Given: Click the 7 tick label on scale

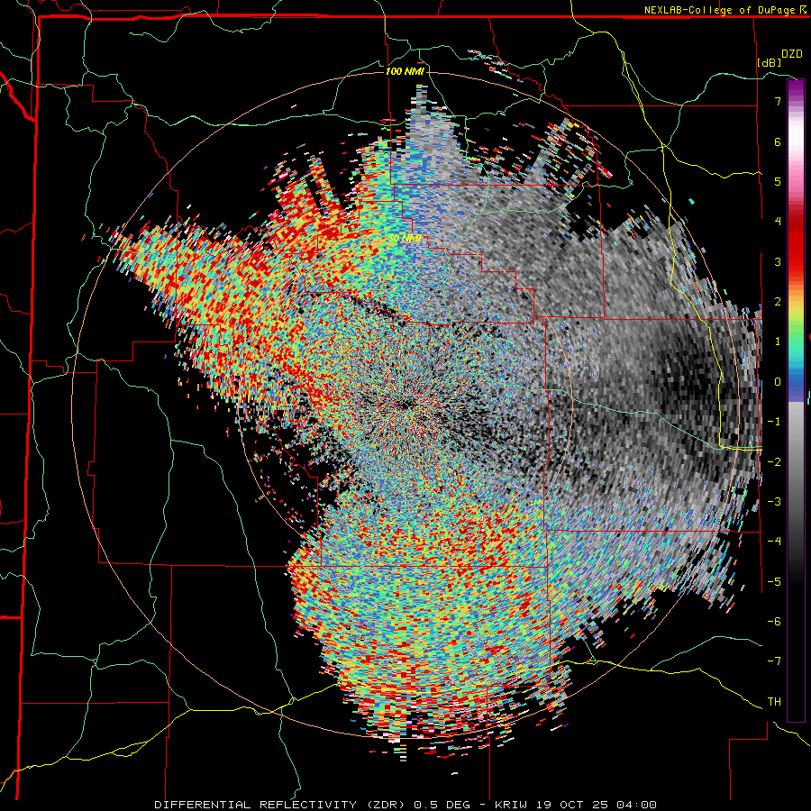Looking at the screenshot, I should (778, 101).
